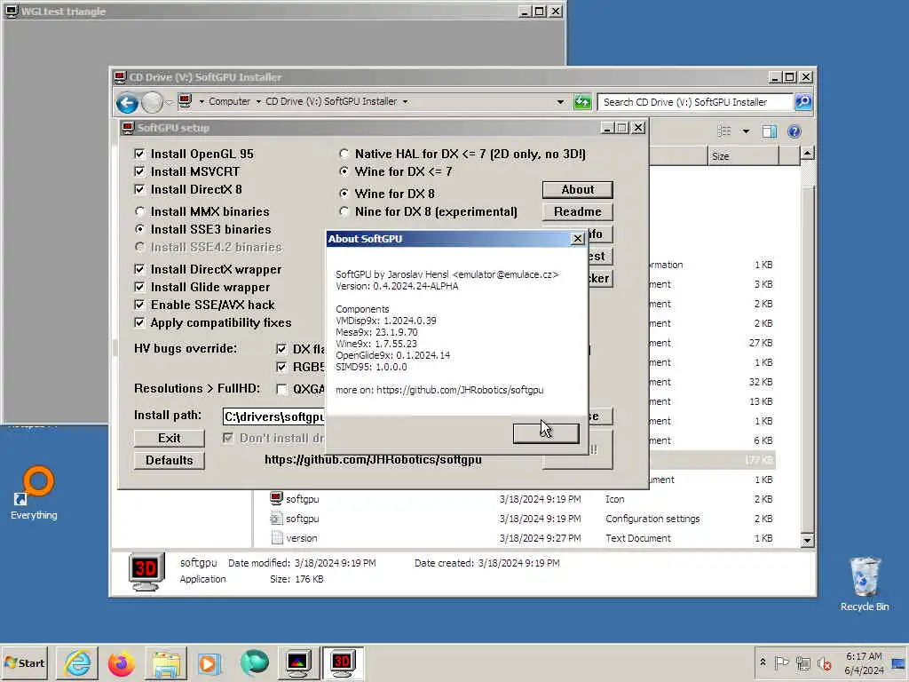Click the Show desktop tray button
This screenshot has height=682, width=909.
(898, 662)
